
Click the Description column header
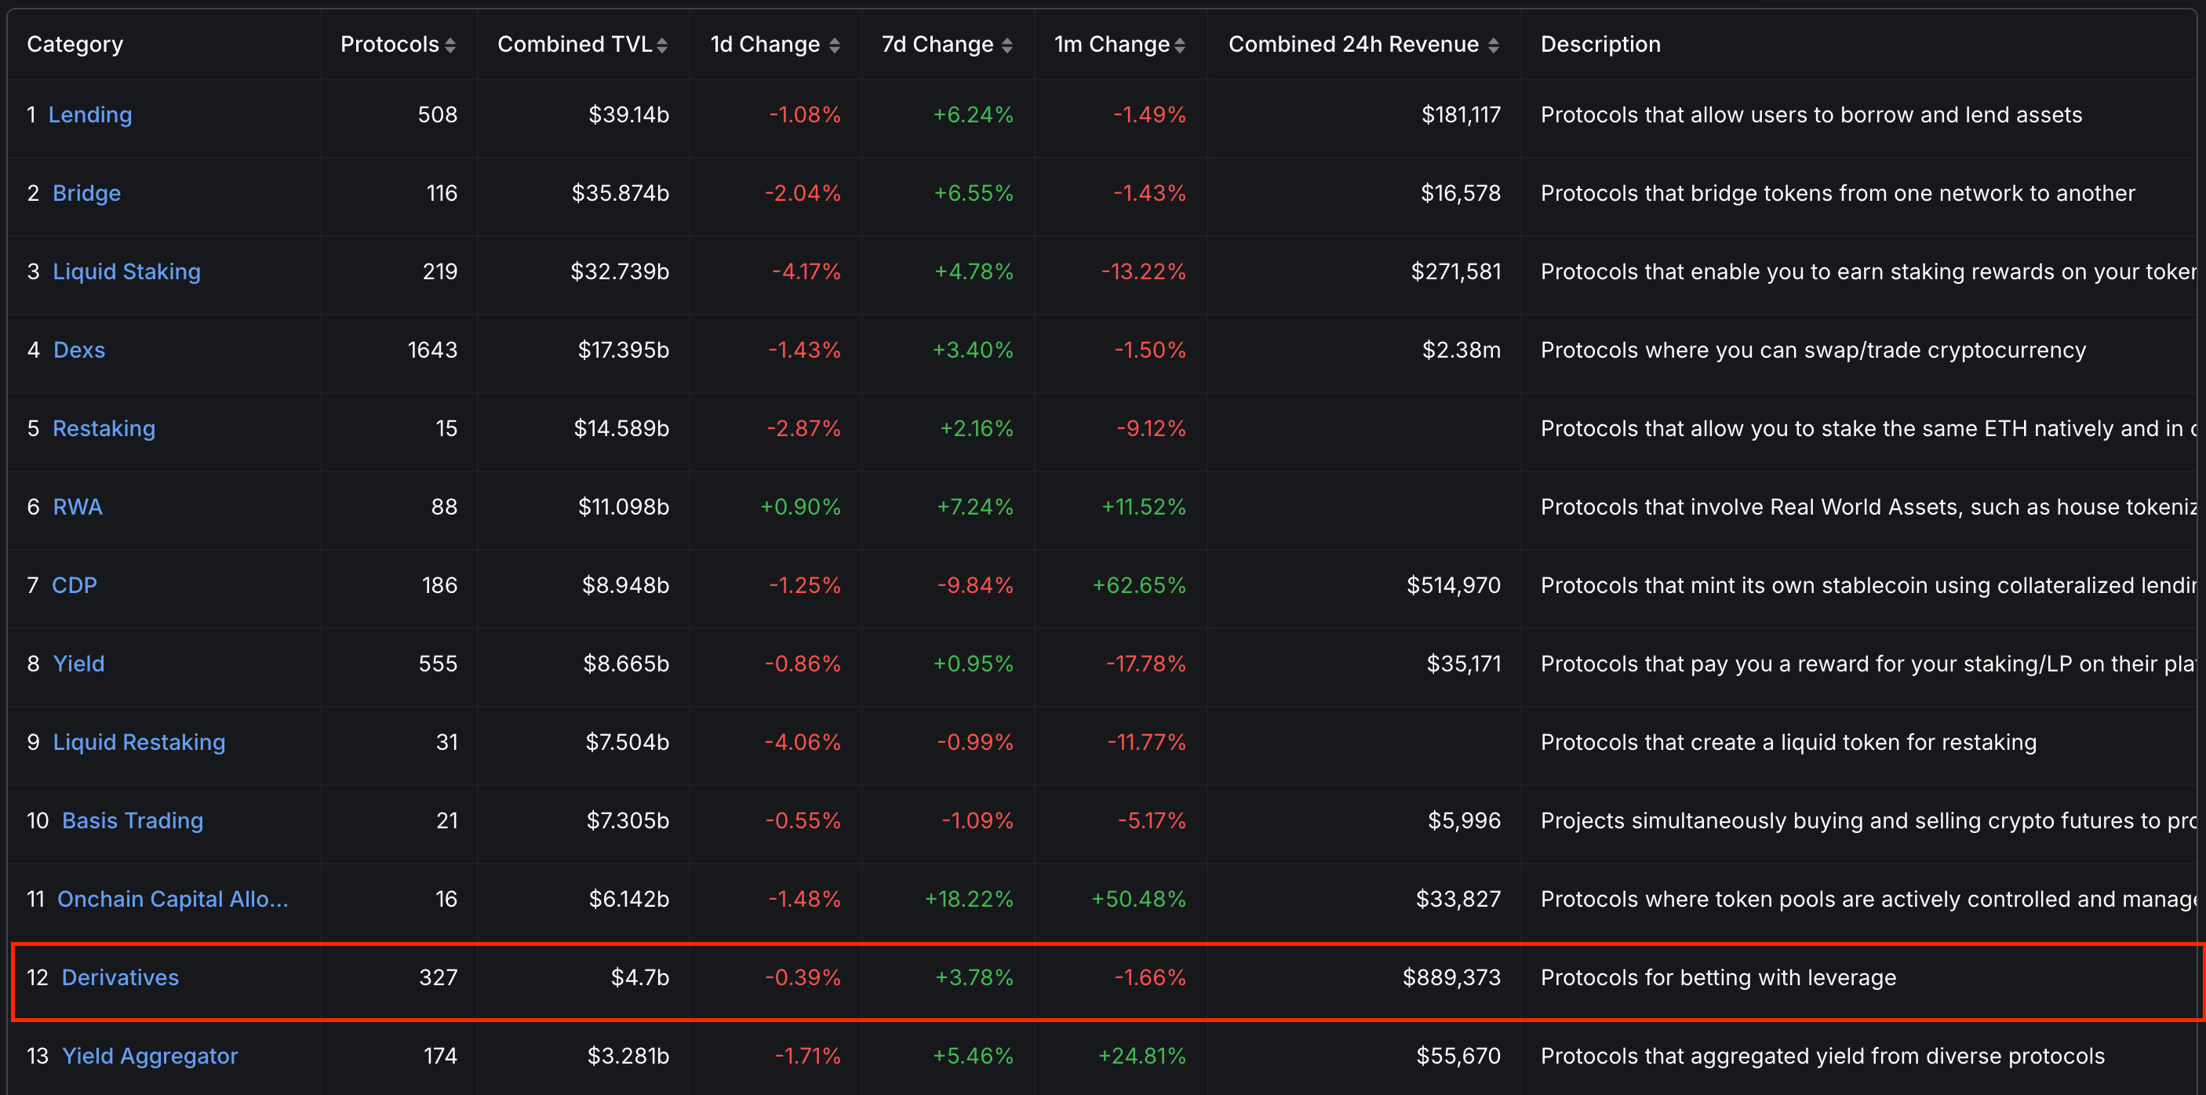pyautogui.click(x=1600, y=44)
